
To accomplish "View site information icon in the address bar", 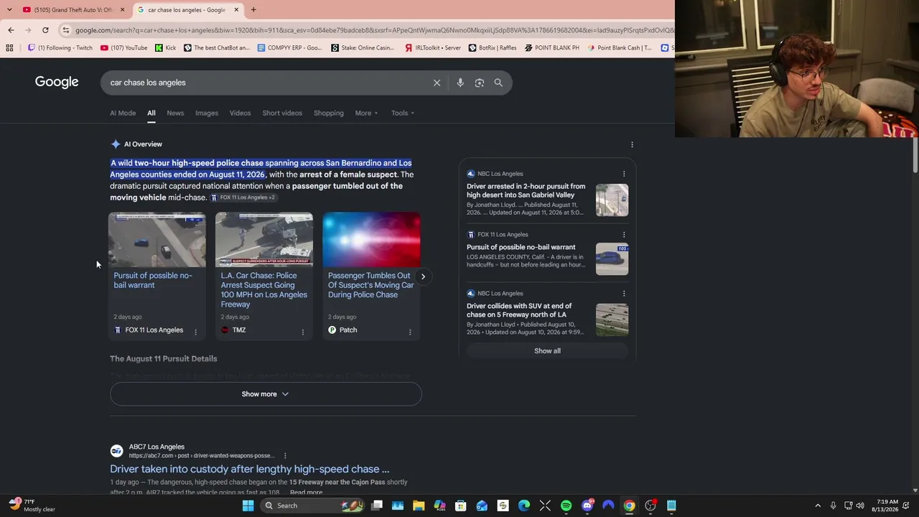I will pos(66,30).
